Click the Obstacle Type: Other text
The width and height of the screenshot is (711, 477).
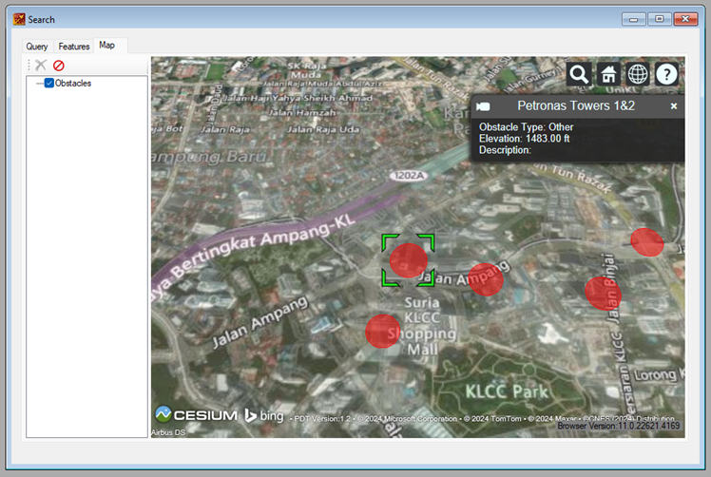pos(526,127)
